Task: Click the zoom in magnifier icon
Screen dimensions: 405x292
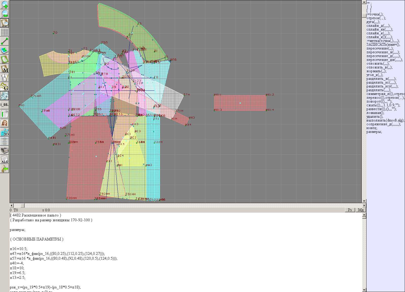Action: pos(5,5)
